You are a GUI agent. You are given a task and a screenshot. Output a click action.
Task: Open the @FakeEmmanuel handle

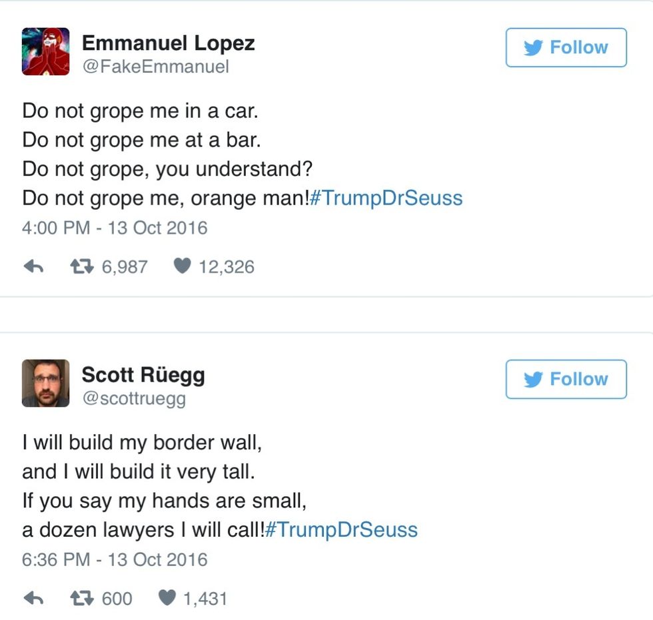(155, 67)
